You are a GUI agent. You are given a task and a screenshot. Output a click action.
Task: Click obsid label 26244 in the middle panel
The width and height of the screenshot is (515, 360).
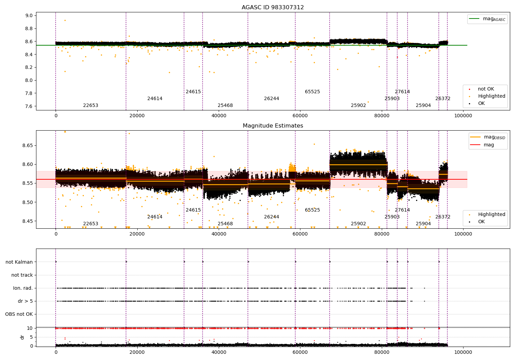272,217
